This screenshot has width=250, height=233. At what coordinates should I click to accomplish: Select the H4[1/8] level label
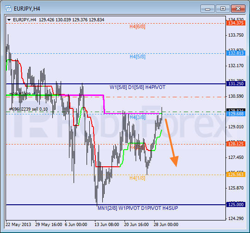coord(137,178)
